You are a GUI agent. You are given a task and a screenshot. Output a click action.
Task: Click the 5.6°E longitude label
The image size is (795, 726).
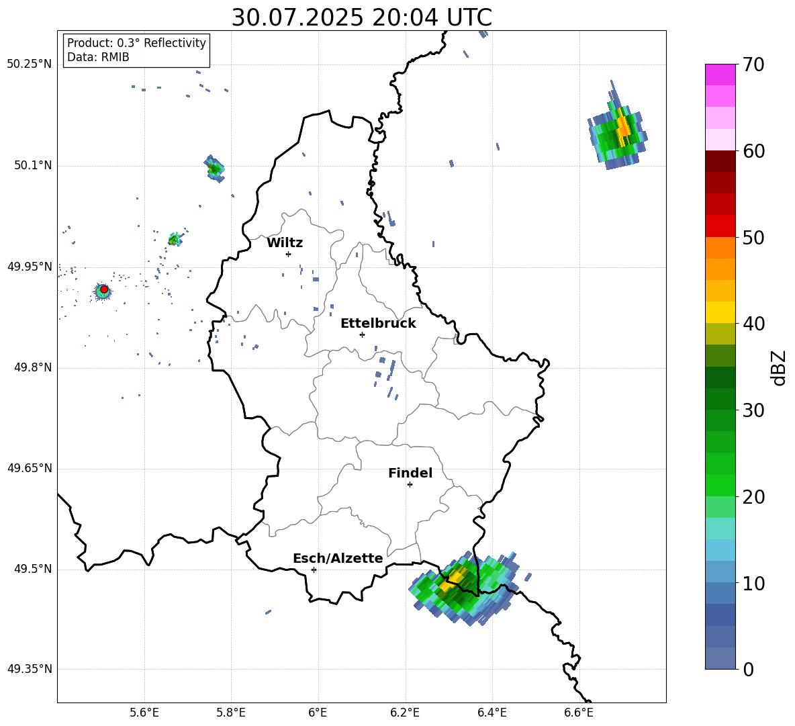coord(144,713)
